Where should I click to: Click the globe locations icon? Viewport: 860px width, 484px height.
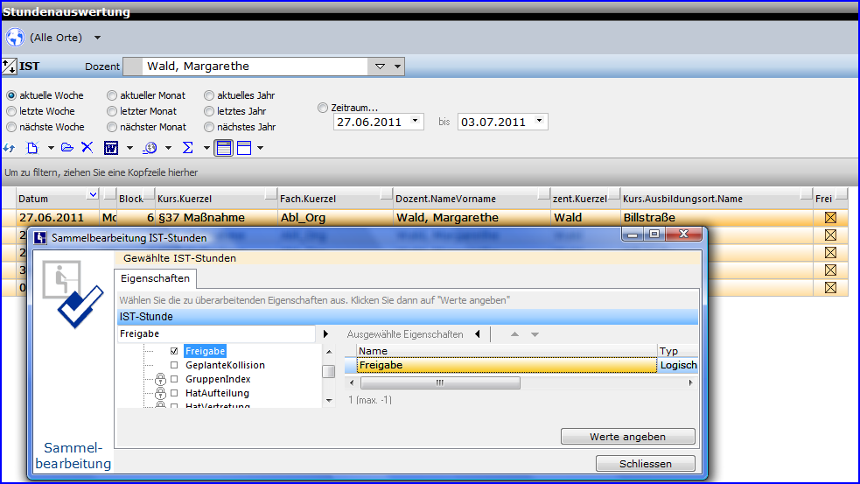point(15,38)
